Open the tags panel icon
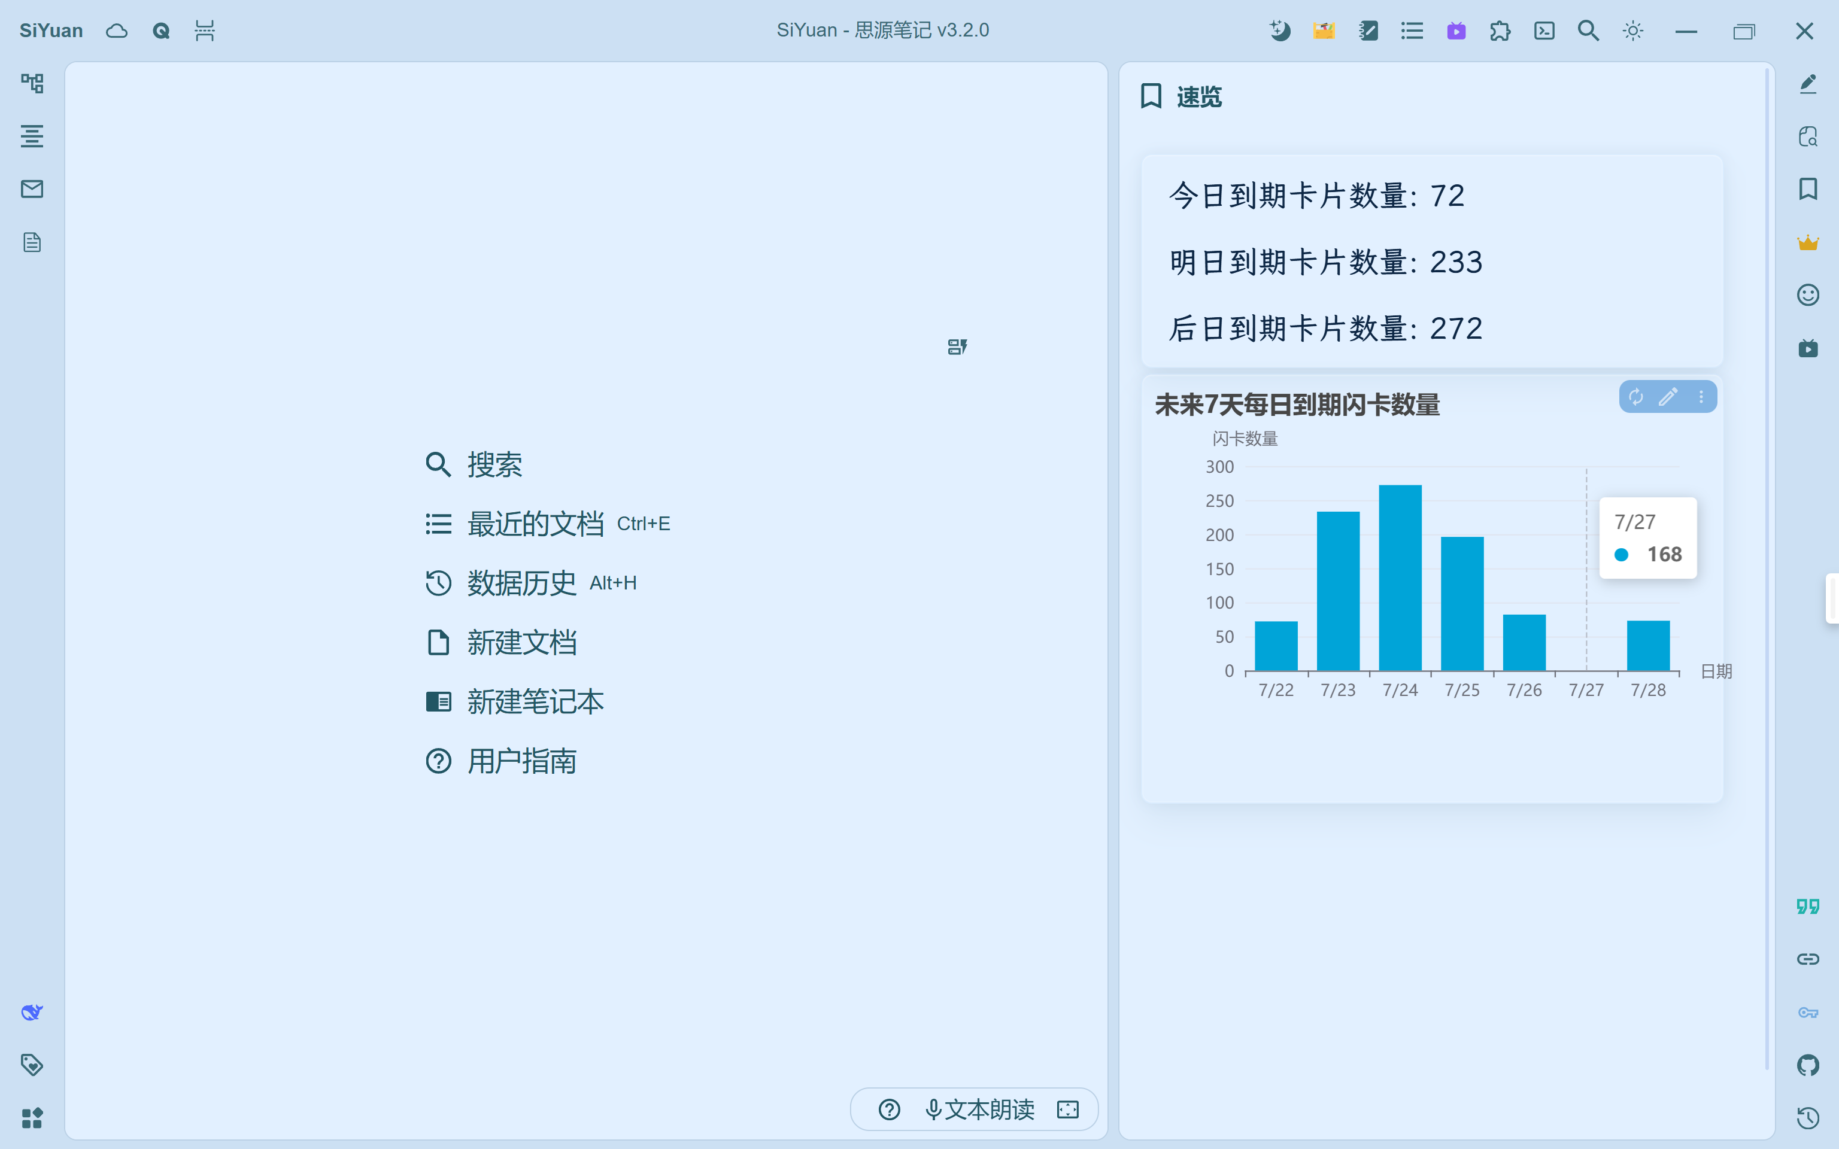The height and width of the screenshot is (1149, 1839). (32, 1065)
